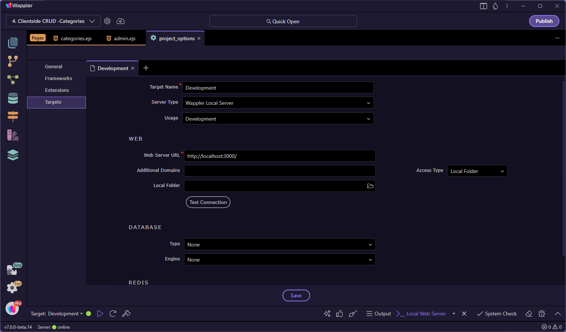
Task: Clear the output with the eraser icon
Action: coord(528,313)
